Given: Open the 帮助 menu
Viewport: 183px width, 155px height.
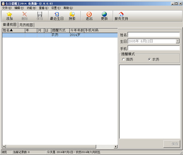Looking at the screenshot, I should 68,8.
